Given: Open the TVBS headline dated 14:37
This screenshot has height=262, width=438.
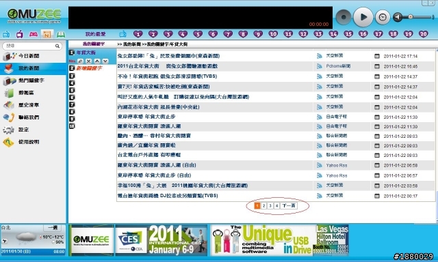Looking at the screenshot, I should tap(167, 76).
